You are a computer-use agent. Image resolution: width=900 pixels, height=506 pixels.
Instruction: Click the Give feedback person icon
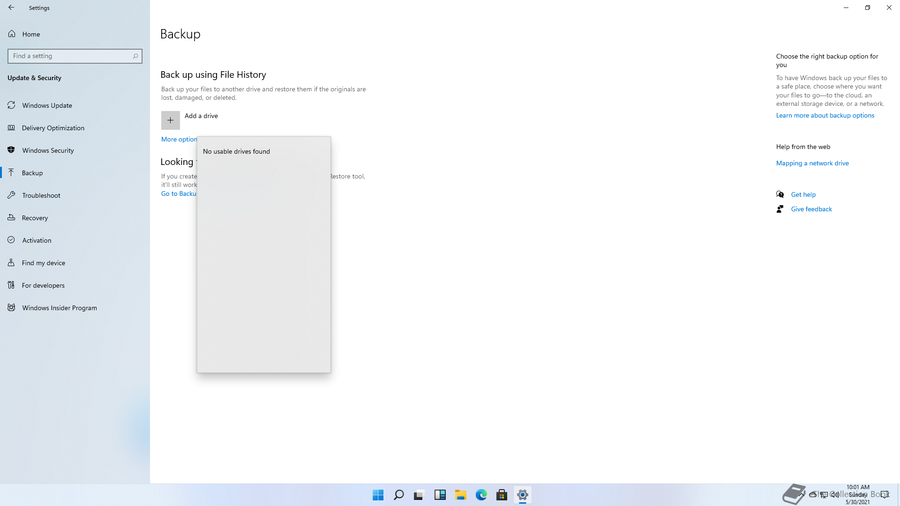click(x=780, y=209)
